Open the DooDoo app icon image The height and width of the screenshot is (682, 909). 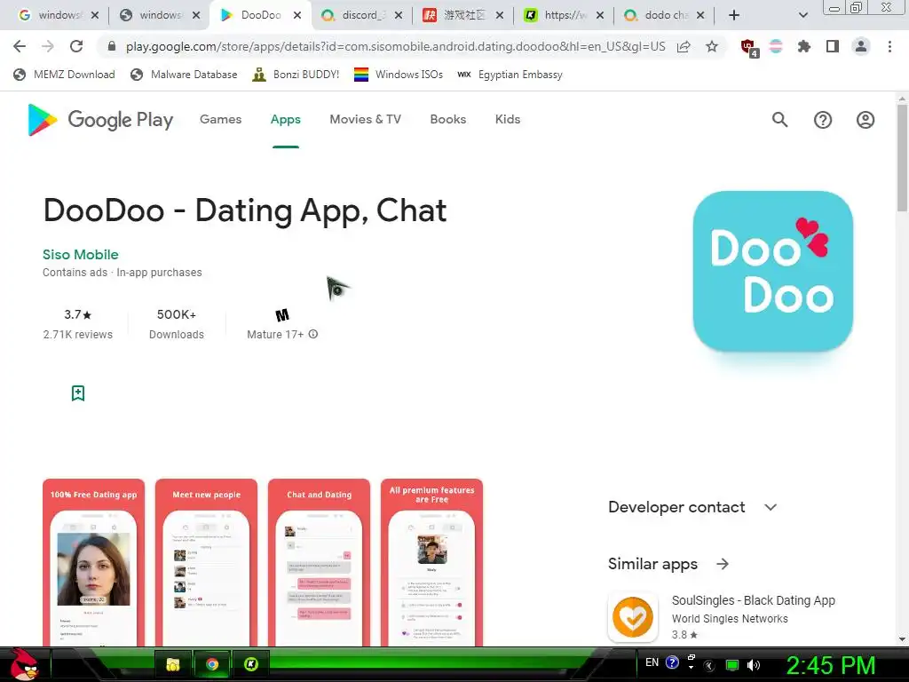tap(773, 271)
